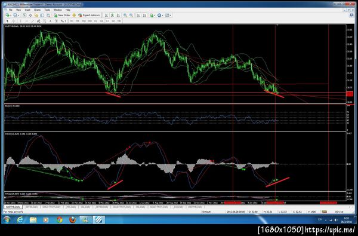This screenshot has height=236, width=358.
Task: Switch timeframe to H4
Action: (101, 21)
